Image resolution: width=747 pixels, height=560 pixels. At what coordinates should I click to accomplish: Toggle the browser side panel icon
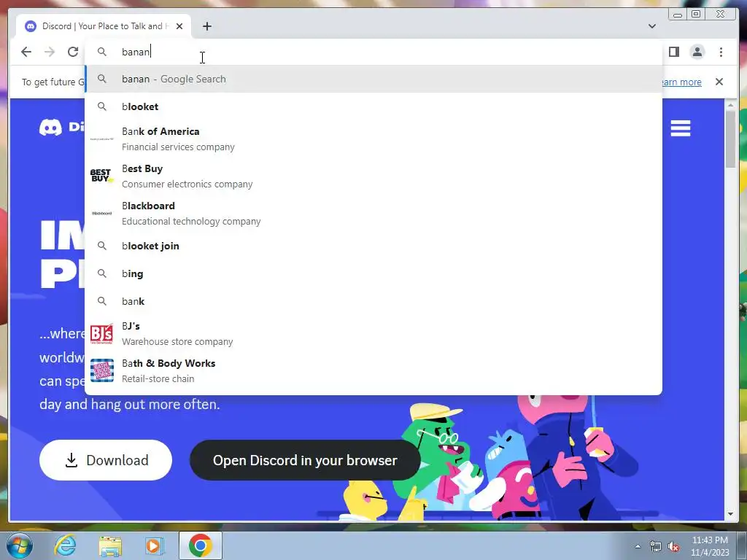(673, 52)
